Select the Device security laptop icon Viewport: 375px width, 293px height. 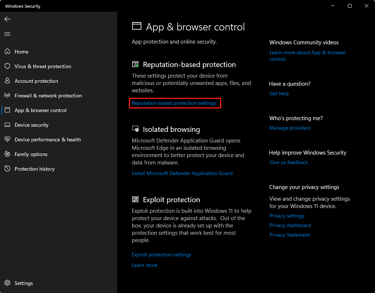click(x=7, y=125)
